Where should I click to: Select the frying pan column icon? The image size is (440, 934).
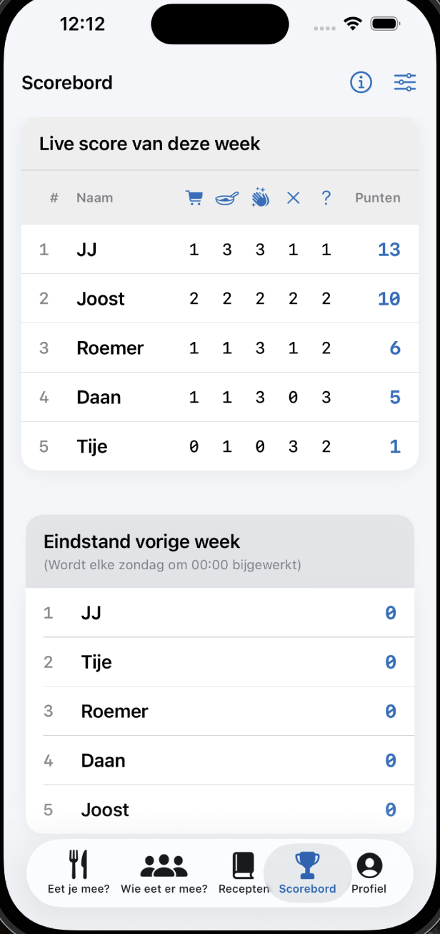[226, 197]
